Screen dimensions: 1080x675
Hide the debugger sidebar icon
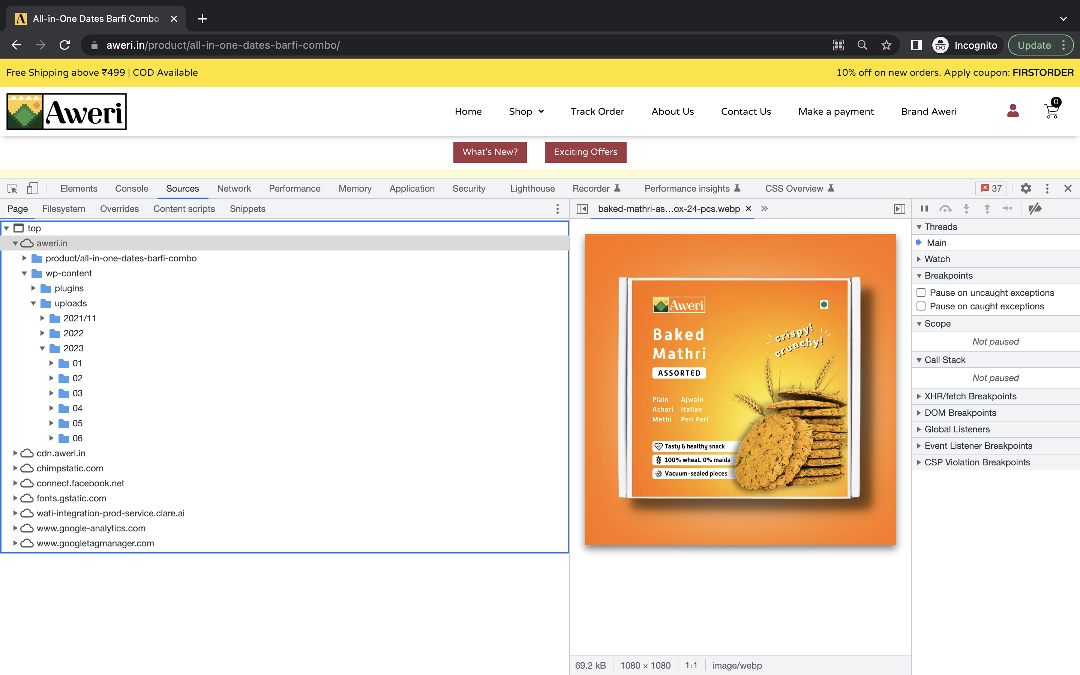(x=900, y=209)
